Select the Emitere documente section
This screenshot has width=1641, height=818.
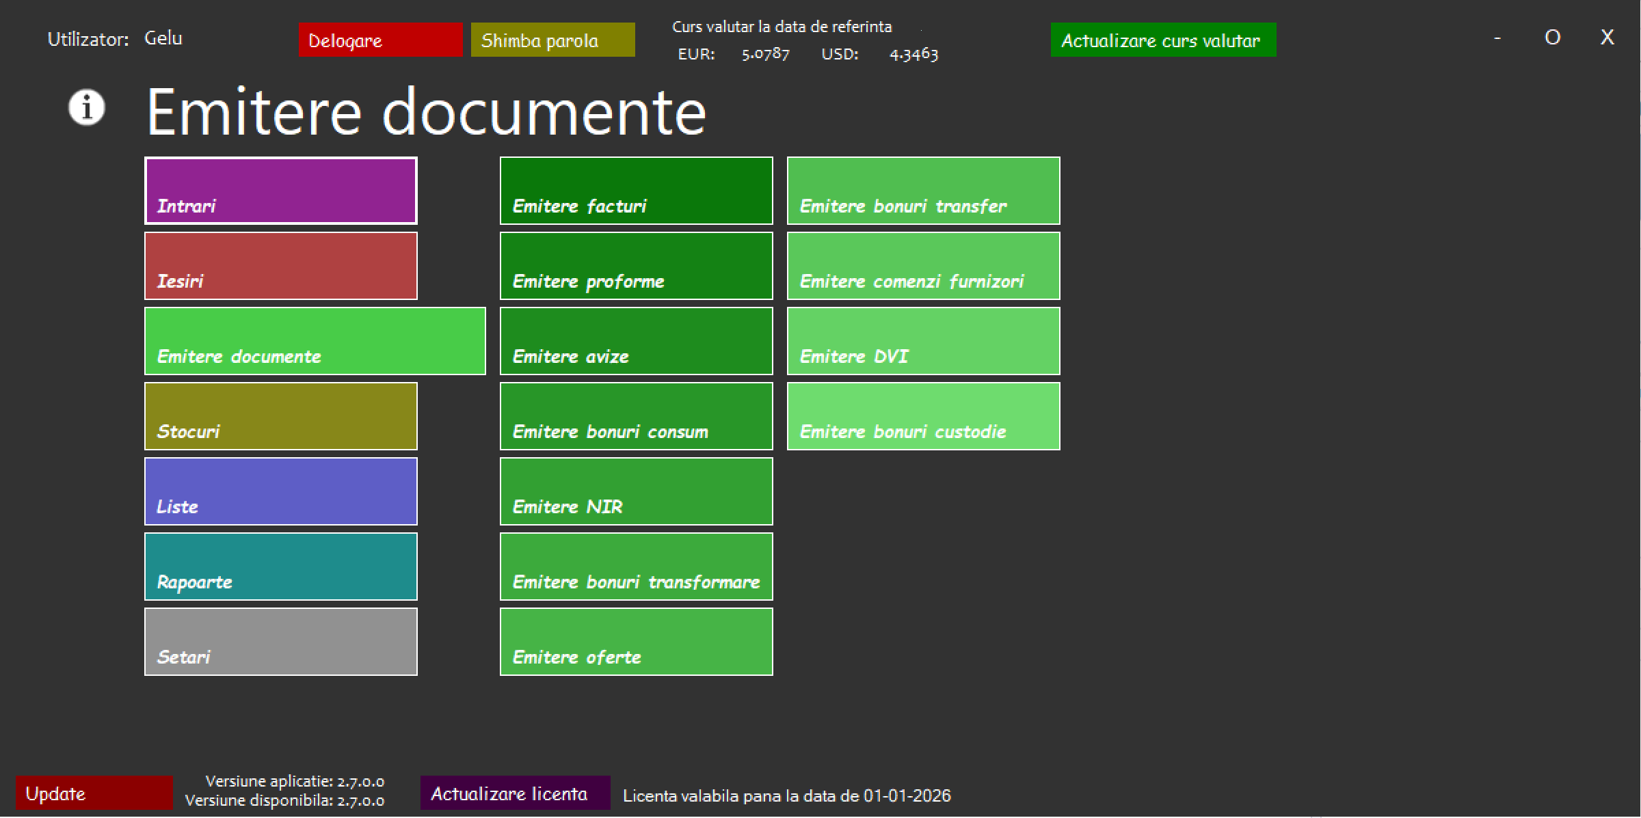coord(314,341)
